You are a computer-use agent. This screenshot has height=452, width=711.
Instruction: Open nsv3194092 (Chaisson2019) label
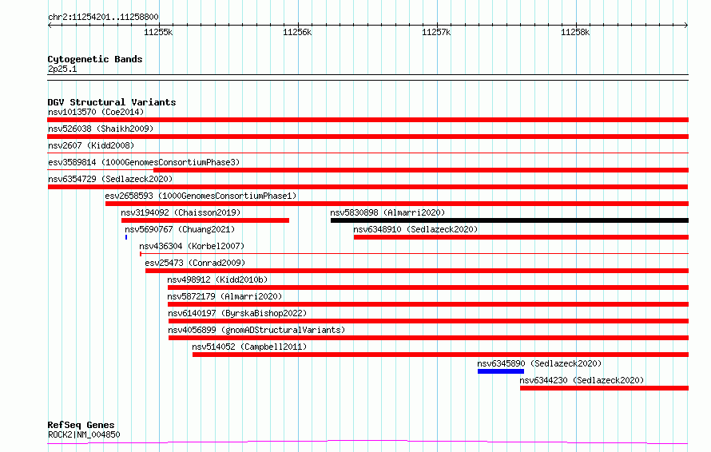click(181, 212)
